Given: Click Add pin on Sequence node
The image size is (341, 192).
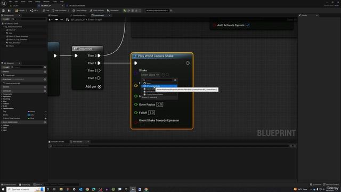Looking at the screenshot, I should coord(93,86).
